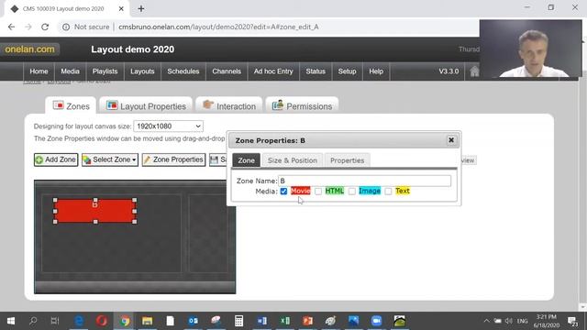Go to the Channels menu
This screenshot has height=330, width=587.
click(x=227, y=71)
